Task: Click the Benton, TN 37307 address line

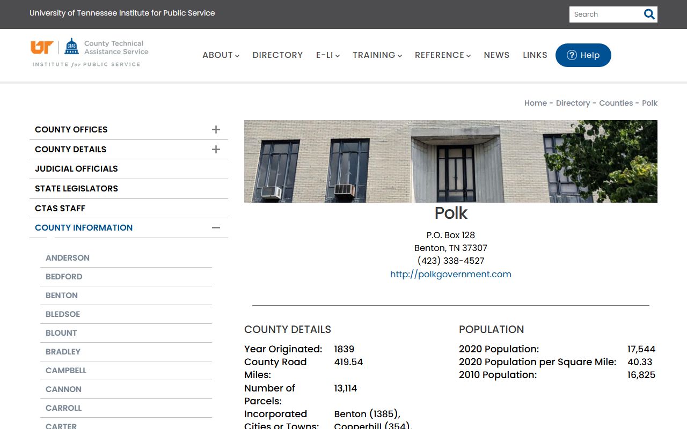Action: [451, 248]
